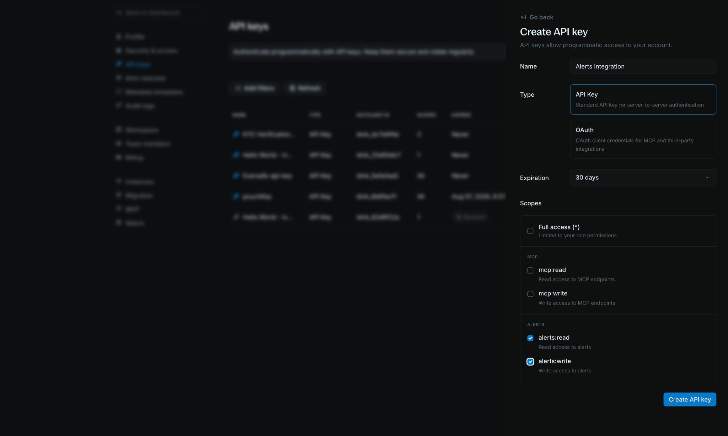
Task: Select the API Key type card
Action: tap(643, 99)
